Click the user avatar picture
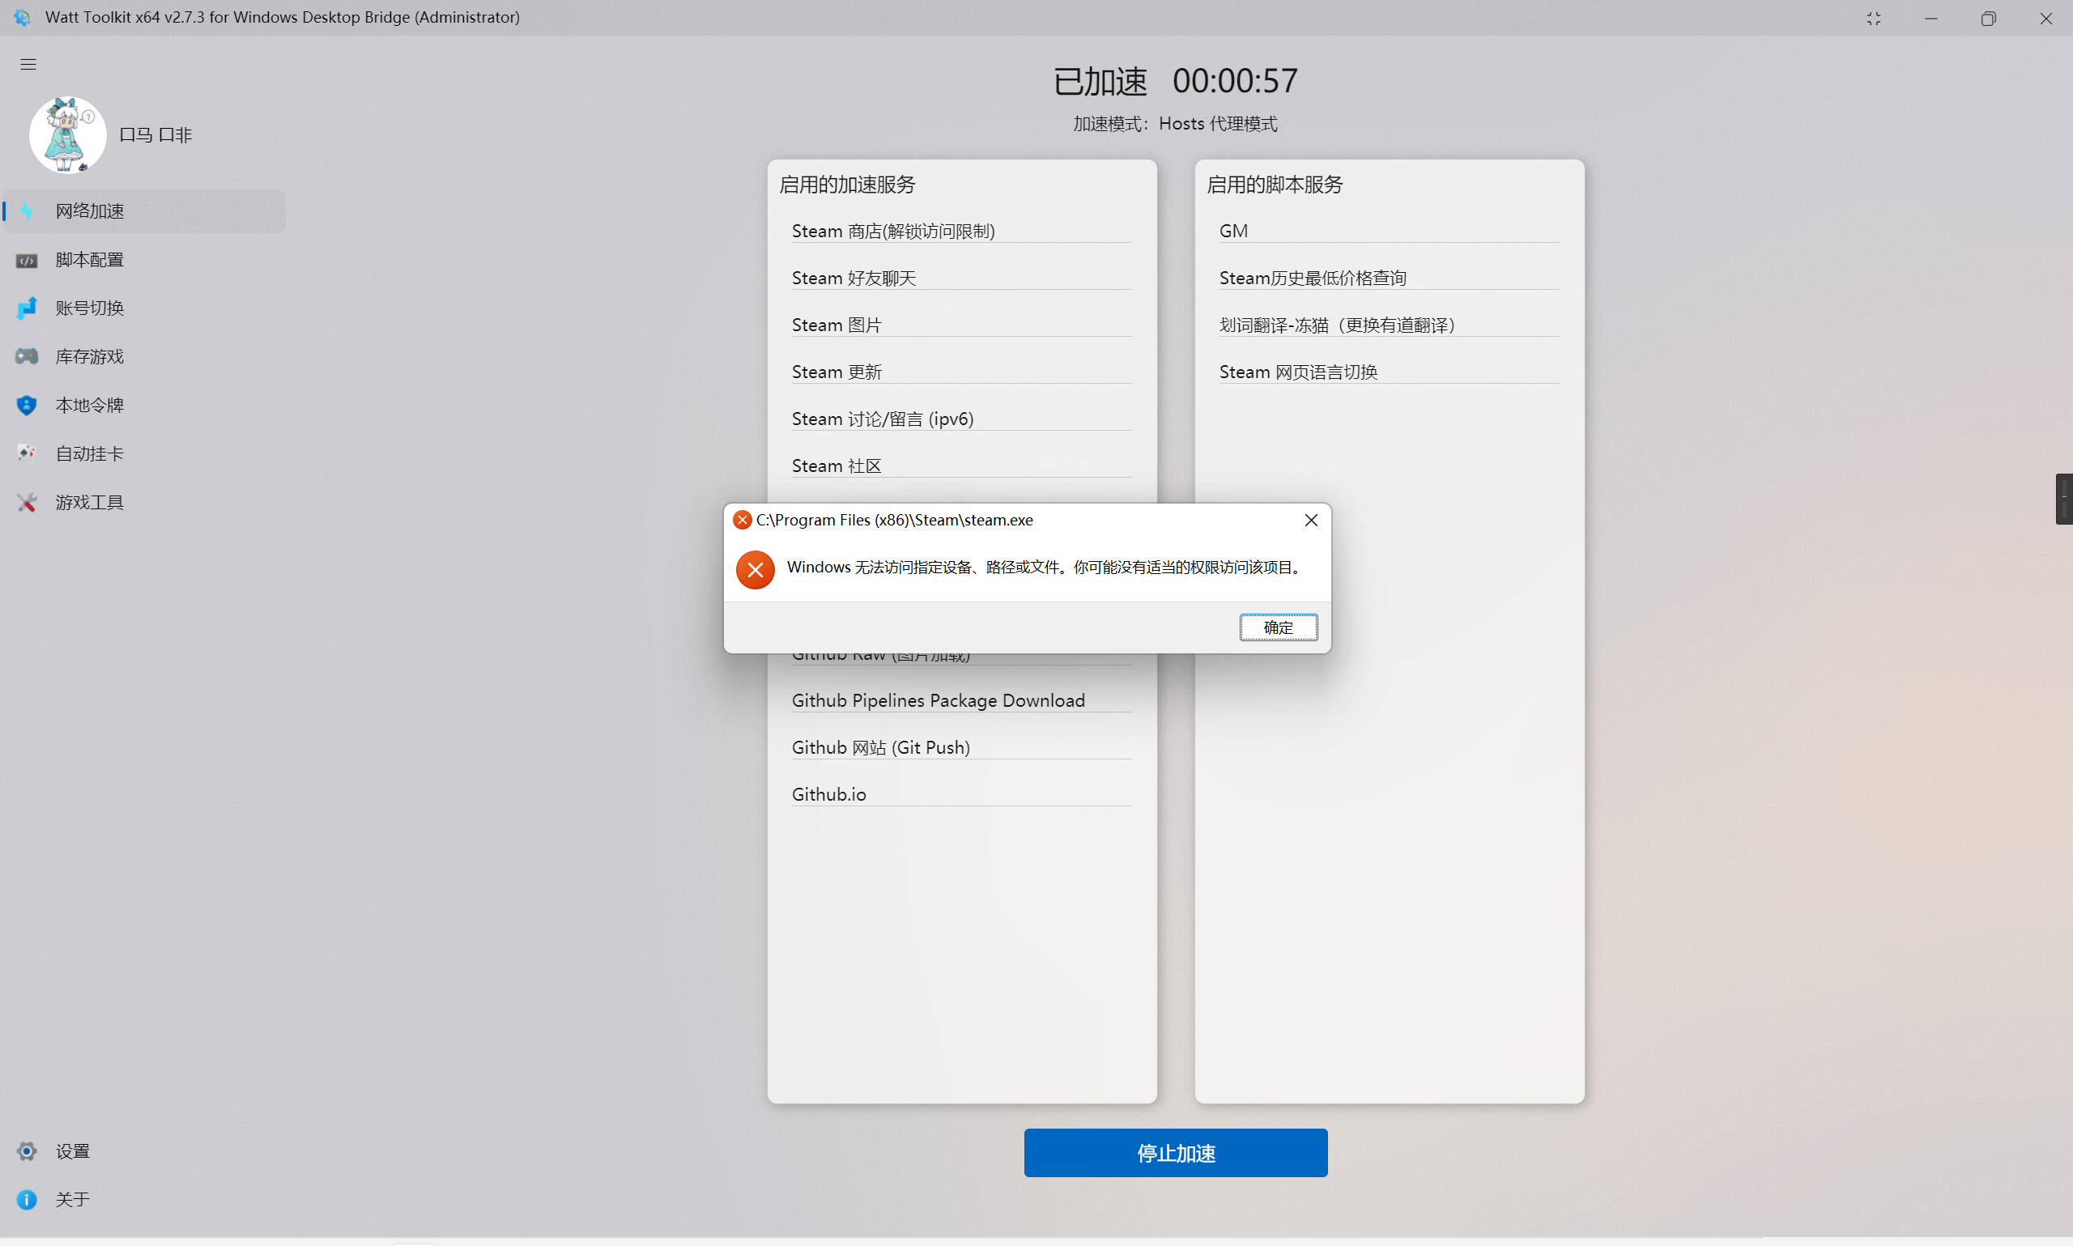Image resolution: width=2073 pixels, height=1246 pixels. [68, 134]
